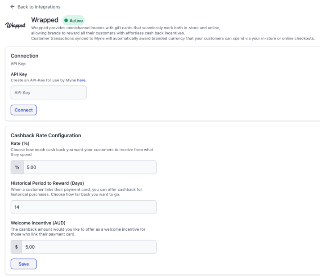This screenshot has width=327, height=277.
Task: Click the green Active status dot
Action: tap(66, 20)
